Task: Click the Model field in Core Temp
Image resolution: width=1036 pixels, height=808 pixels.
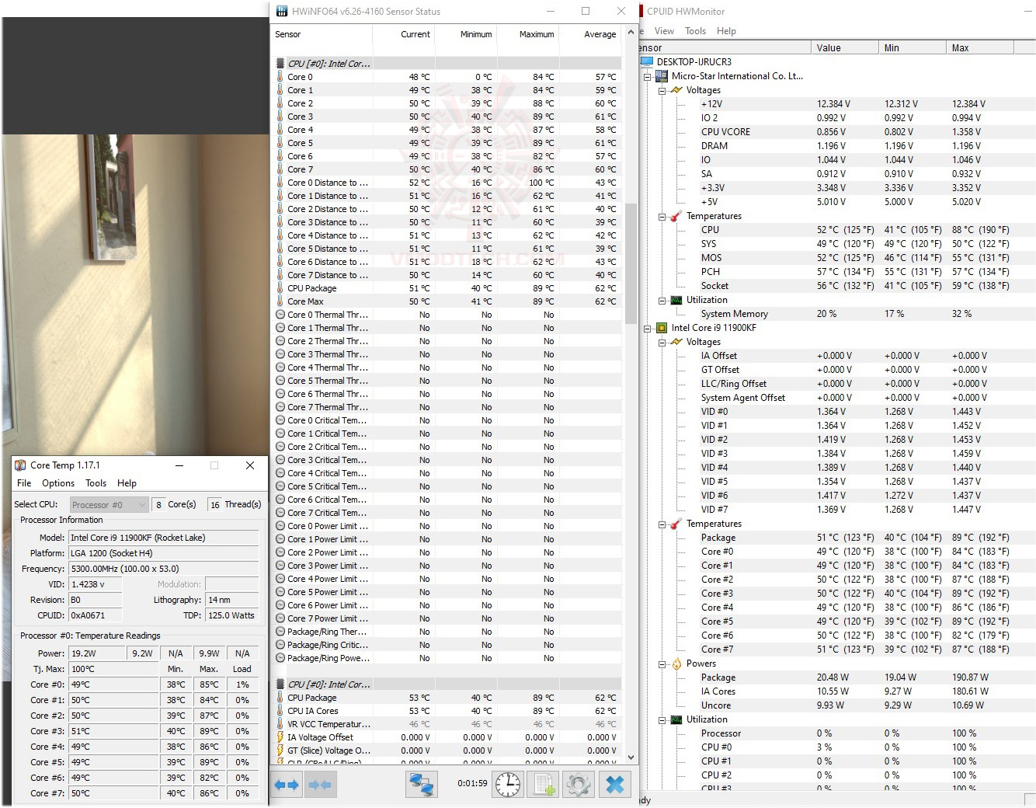Action: click(x=164, y=538)
